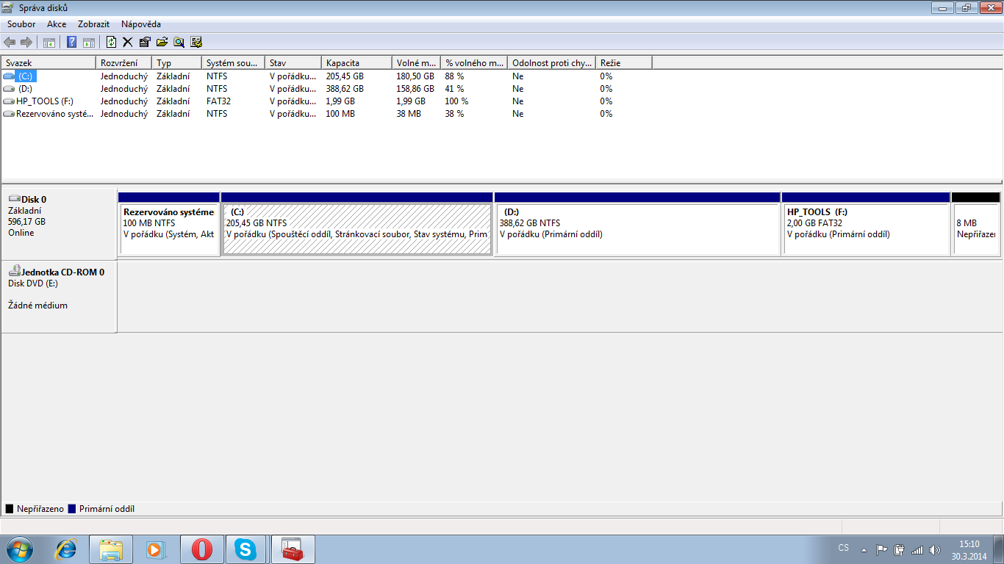Click the blue Primární oddíl legend swatch
The width and height of the screenshot is (1004, 564).
[72, 509]
